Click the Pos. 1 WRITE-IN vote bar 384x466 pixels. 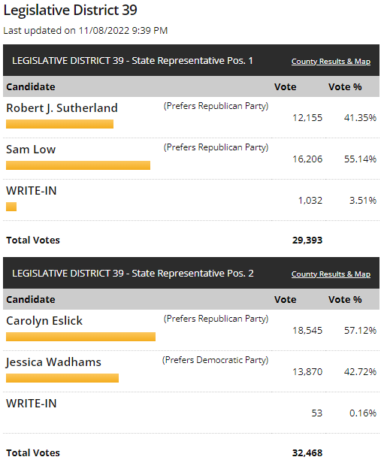pyautogui.click(x=11, y=207)
